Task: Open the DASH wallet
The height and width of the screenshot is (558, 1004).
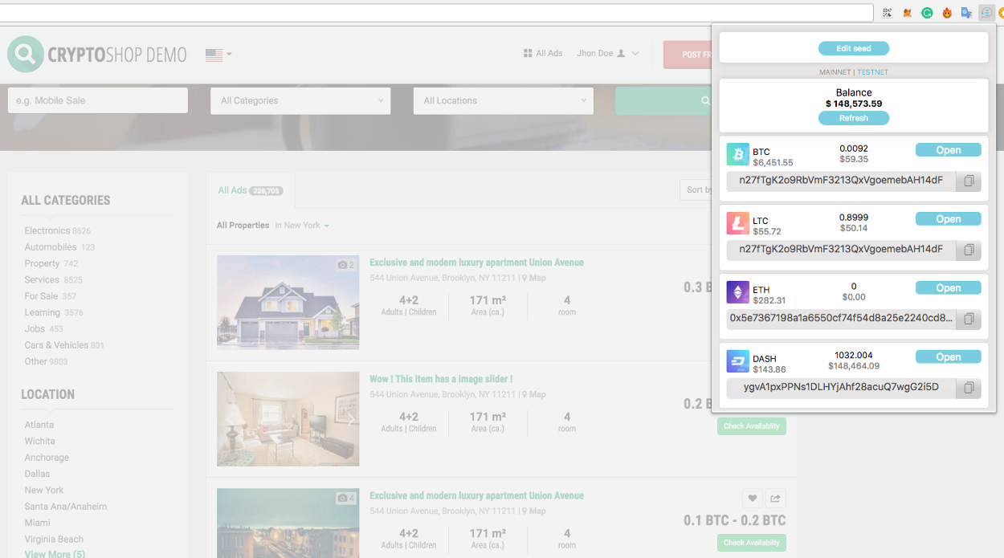Action: [948, 357]
